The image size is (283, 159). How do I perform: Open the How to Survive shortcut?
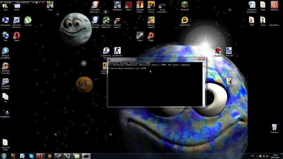(151, 7)
